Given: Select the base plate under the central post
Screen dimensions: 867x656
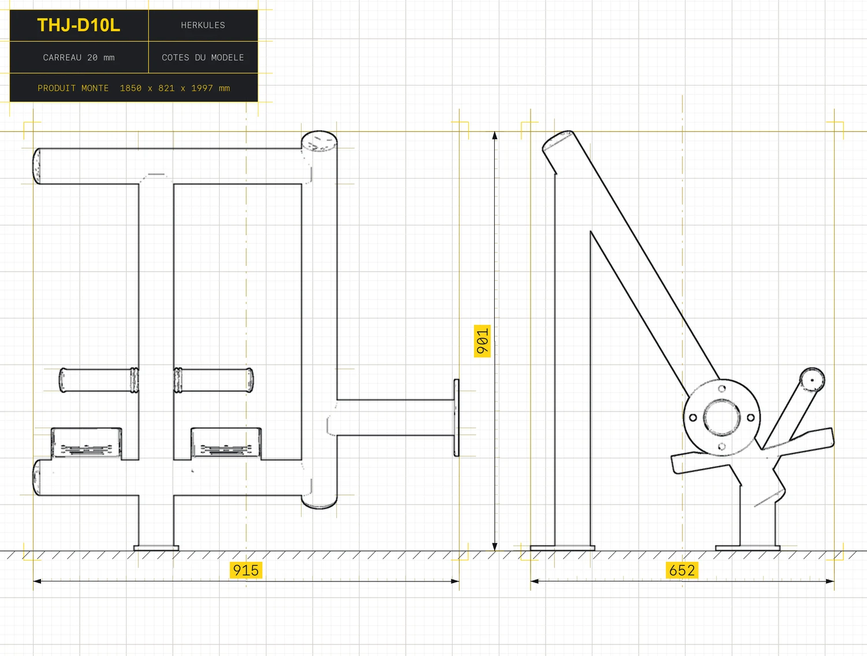Looking at the screenshot, I should coord(156,548).
